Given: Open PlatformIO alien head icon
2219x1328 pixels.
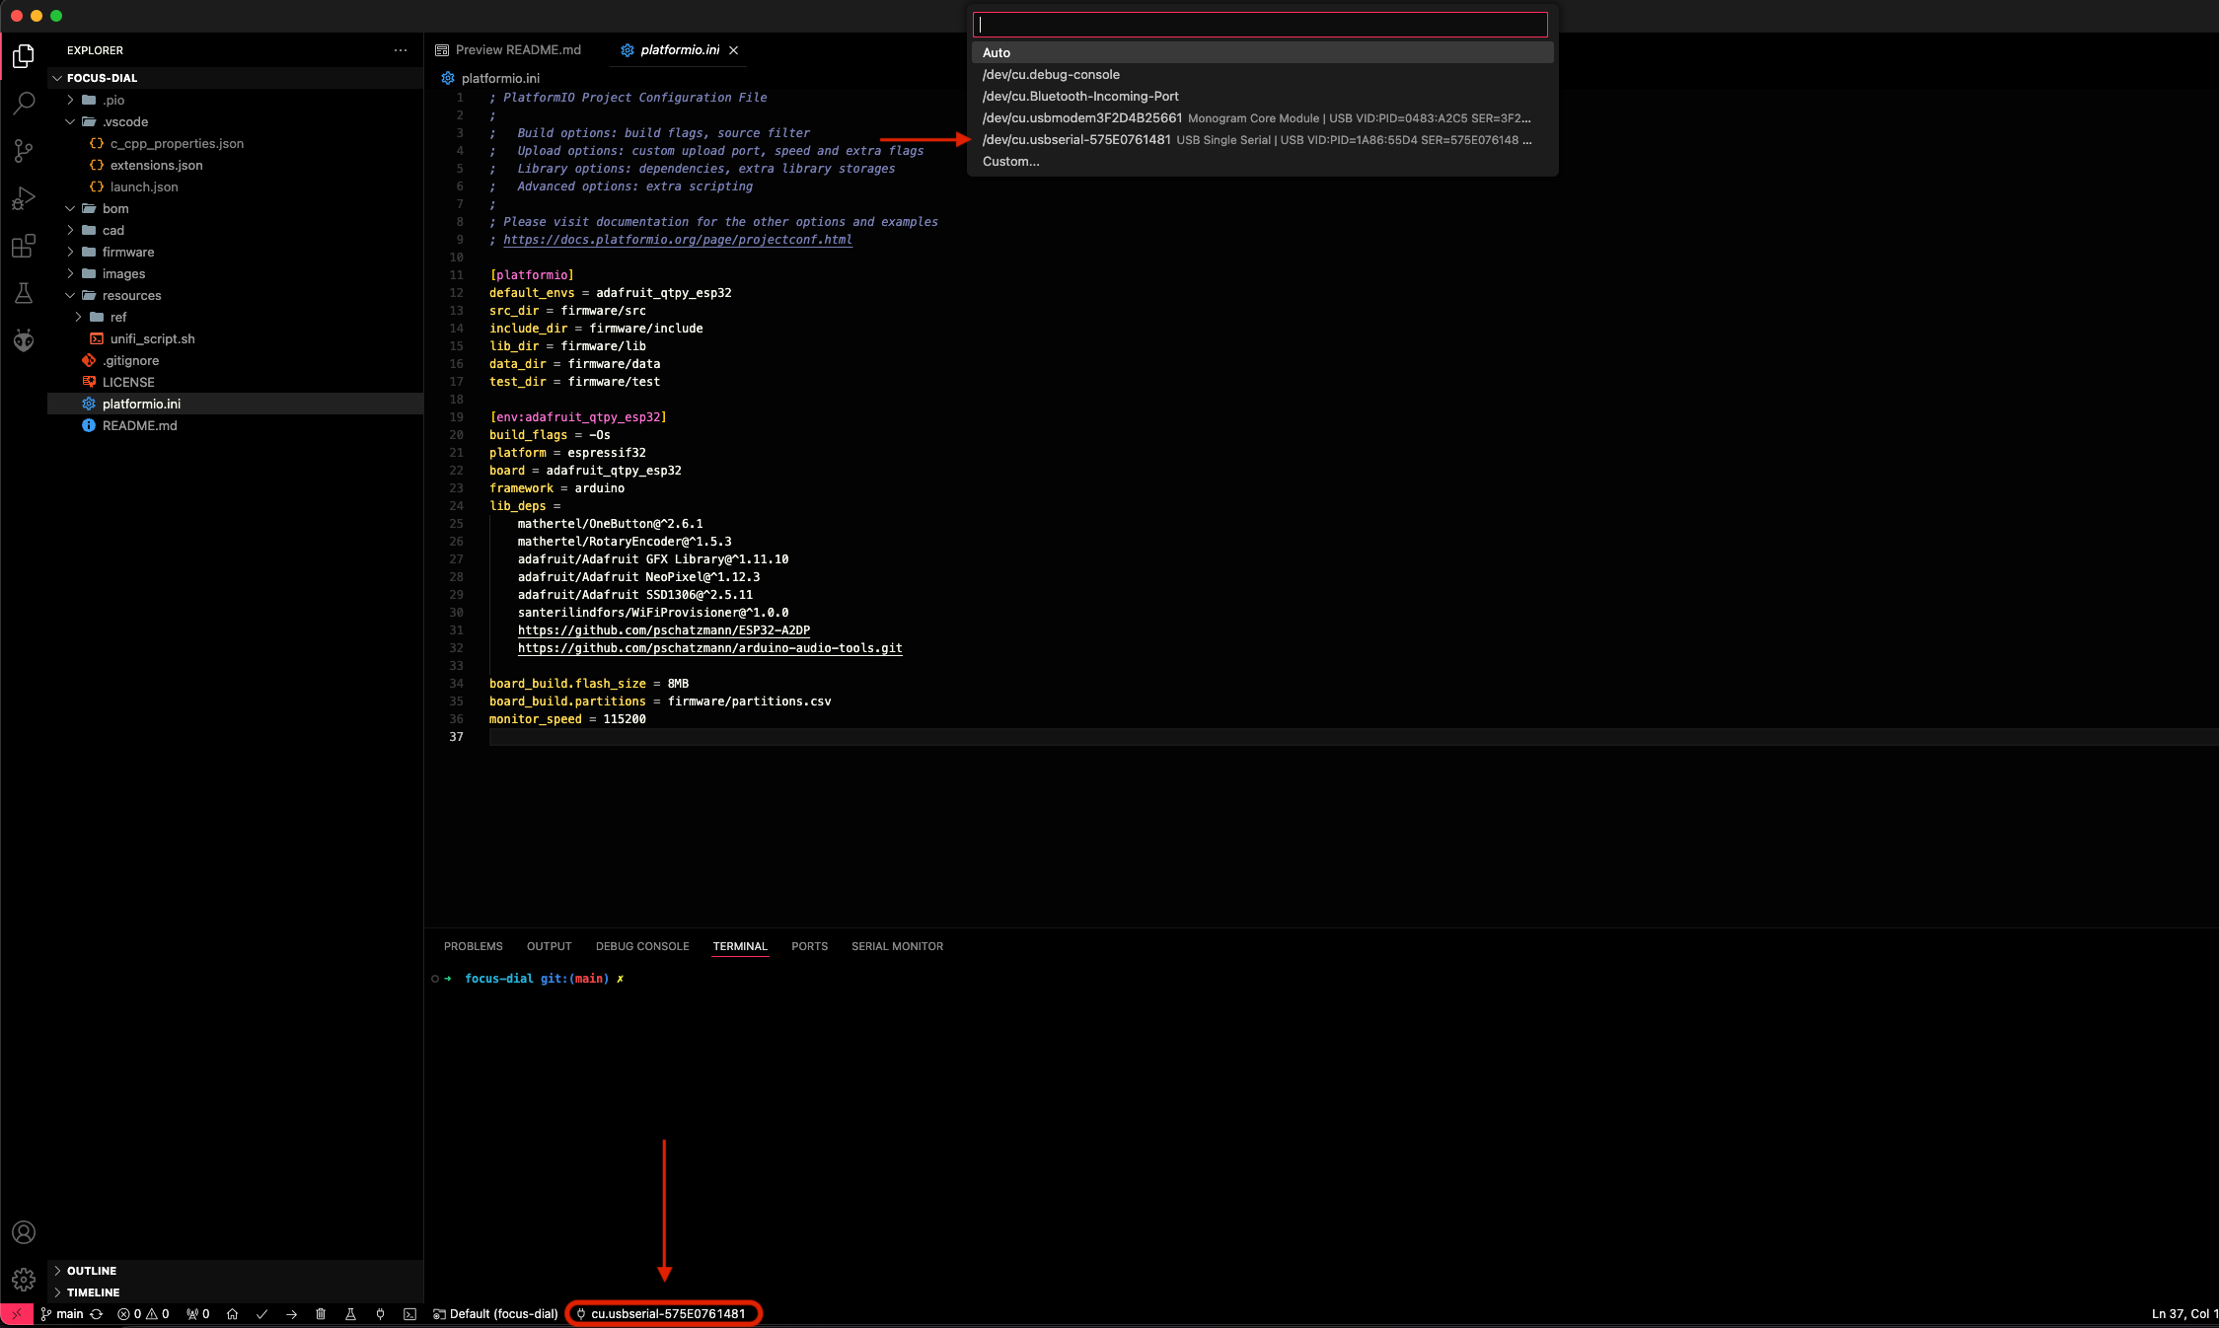Looking at the screenshot, I should pyautogui.click(x=24, y=340).
